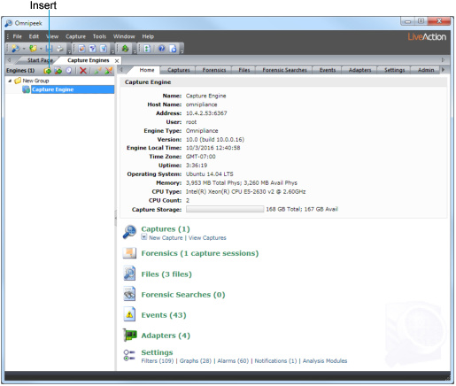Open the Alarms (60) link
Screen dimensions: 456x386
pyautogui.click(x=233, y=361)
